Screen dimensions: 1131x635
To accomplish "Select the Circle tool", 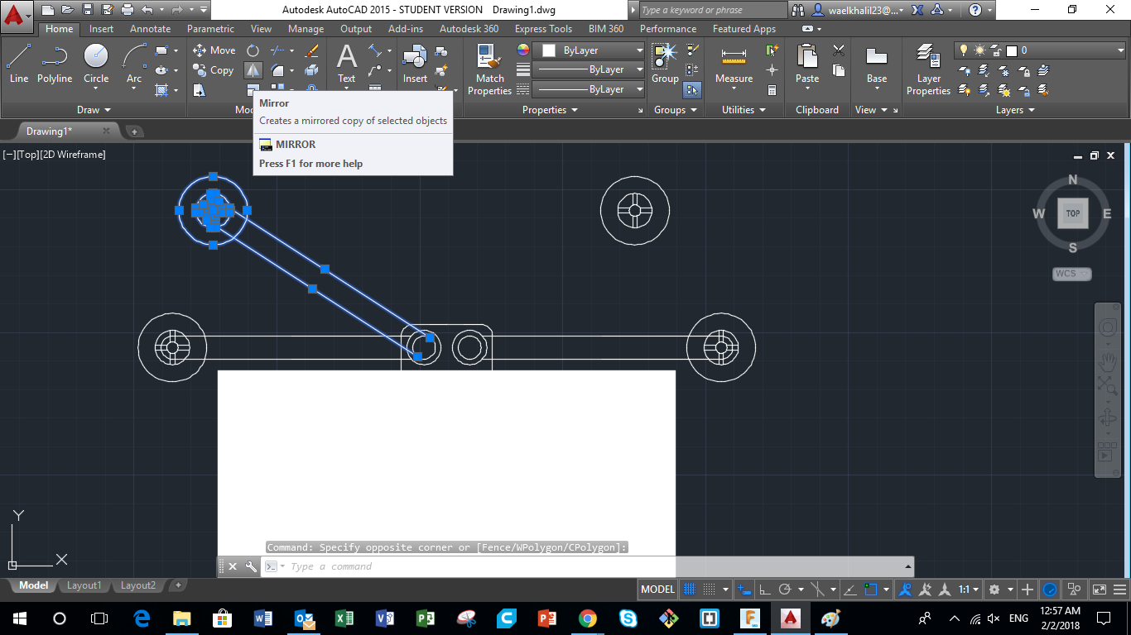I will pos(96,64).
